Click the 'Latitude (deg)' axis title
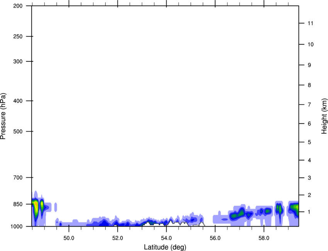The width and height of the screenshot is (328, 251). point(165,247)
